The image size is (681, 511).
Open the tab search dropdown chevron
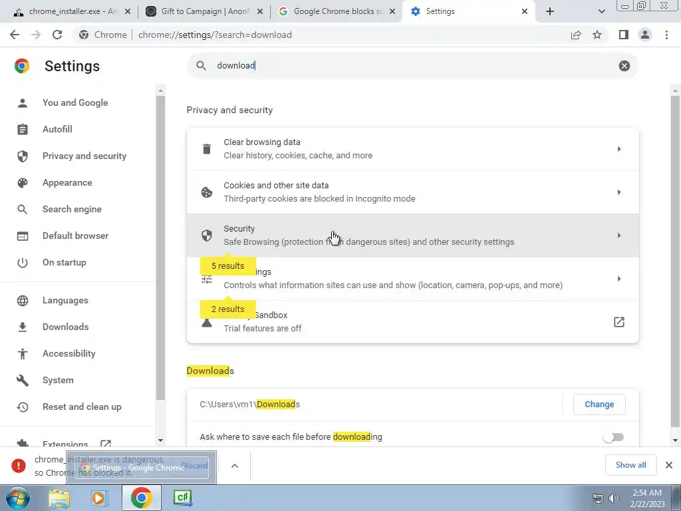pos(601,11)
